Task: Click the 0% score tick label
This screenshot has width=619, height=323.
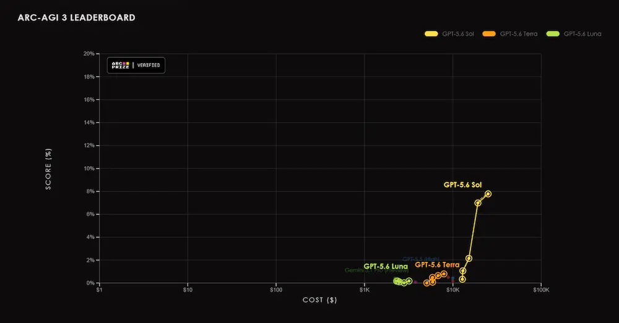Action: 90,283
